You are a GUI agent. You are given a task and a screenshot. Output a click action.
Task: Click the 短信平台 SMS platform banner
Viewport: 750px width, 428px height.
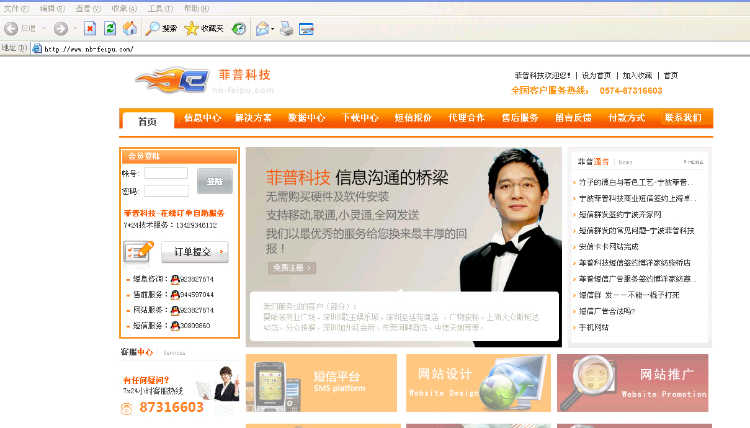pyautogui.click(x=321, y=383)
